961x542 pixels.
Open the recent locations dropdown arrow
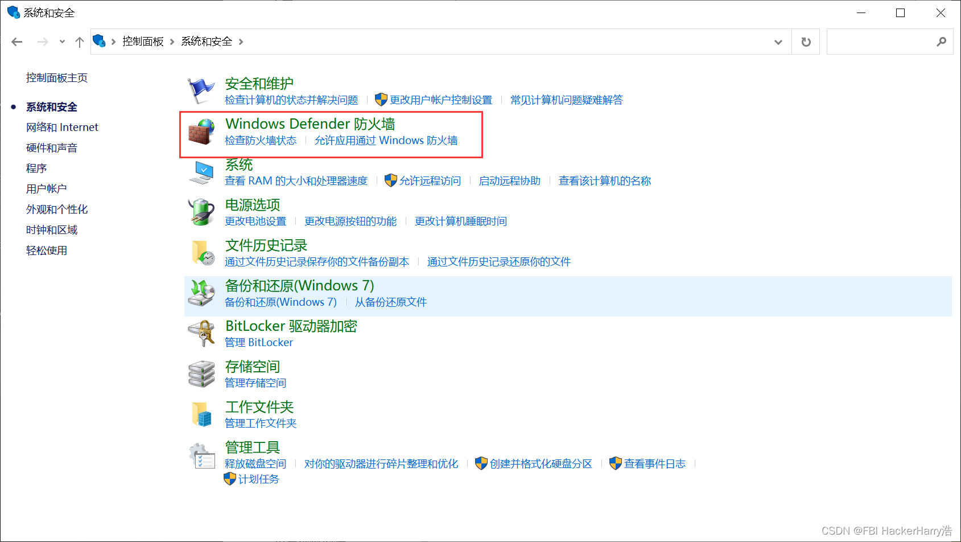(x=62, y=42)
